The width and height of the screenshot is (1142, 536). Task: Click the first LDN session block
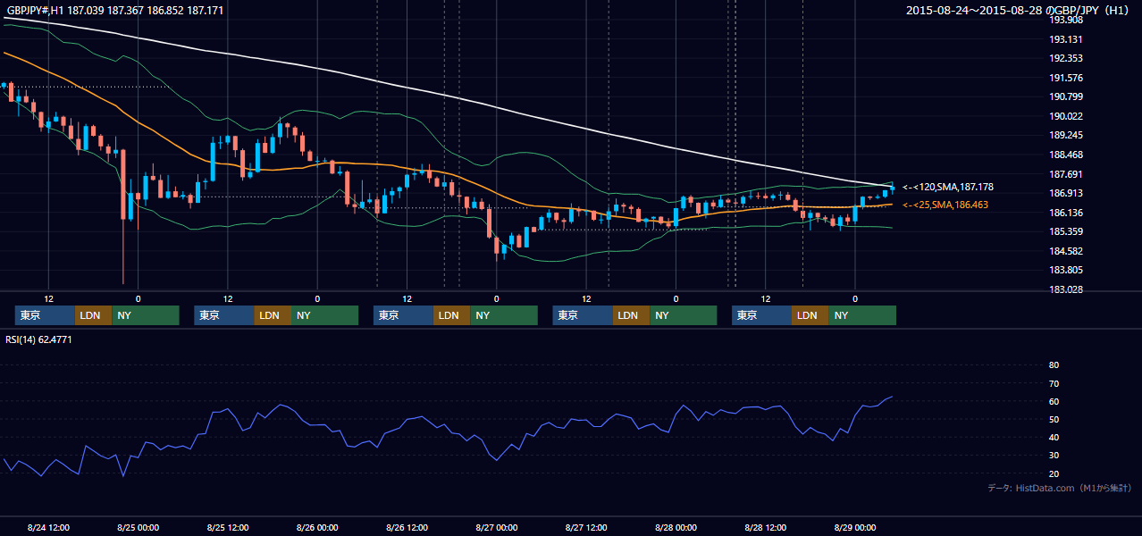point(93,315)
